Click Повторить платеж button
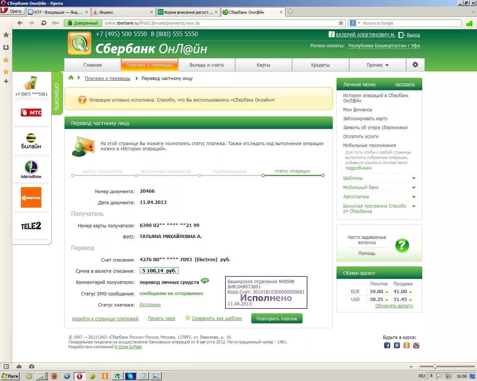Viewport: 477px width, 381px height. pyautogui.click(x=277, y=318)
